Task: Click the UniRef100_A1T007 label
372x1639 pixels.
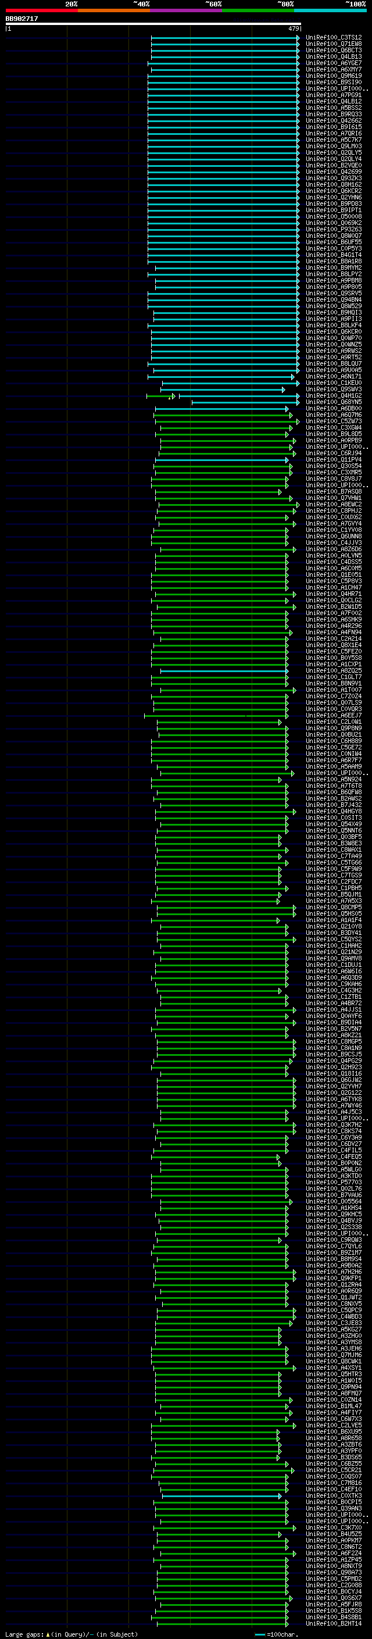Action: (x=334, y=690)
